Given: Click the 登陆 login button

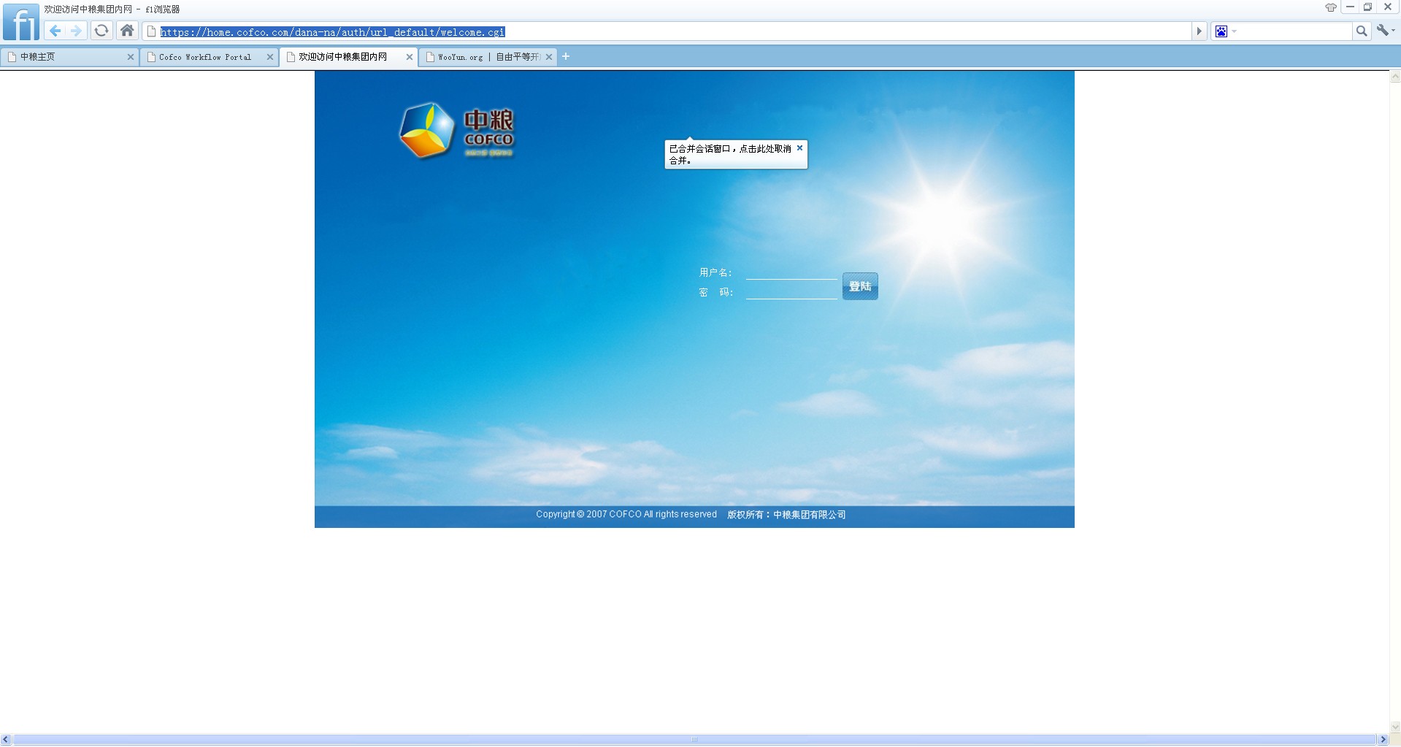Looking at the screenshot, I should coord(860,286).
